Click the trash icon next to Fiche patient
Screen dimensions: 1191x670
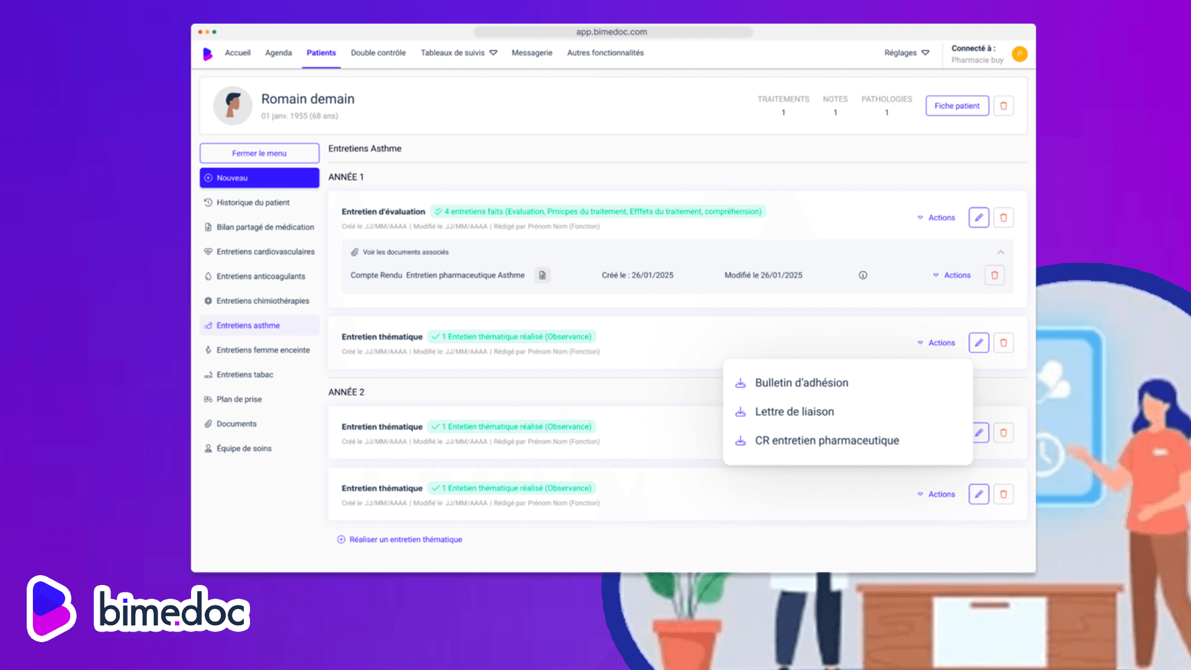(x=1003, y=106)
